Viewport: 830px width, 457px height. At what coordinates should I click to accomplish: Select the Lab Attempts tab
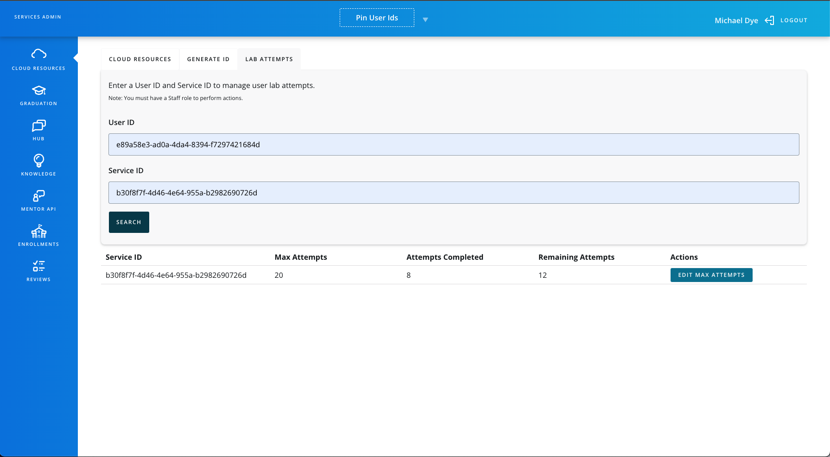click(269, 59)
